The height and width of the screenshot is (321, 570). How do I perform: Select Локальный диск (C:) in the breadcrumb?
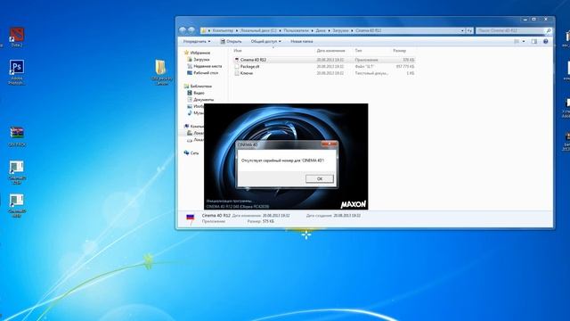tap(258, 30)
